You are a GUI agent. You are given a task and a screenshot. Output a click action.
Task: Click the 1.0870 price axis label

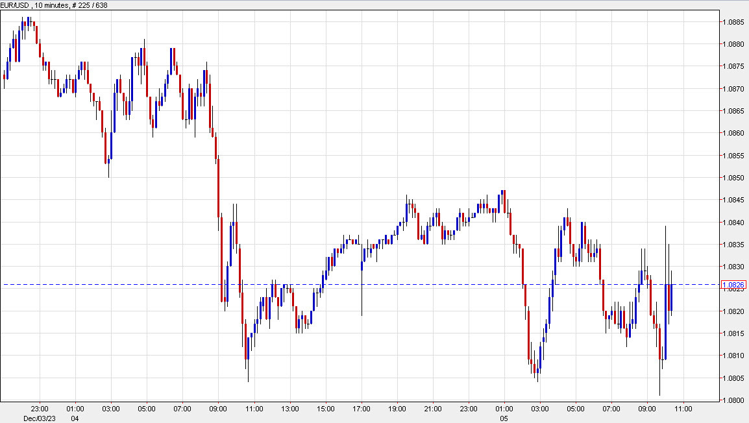coord(733,89)
